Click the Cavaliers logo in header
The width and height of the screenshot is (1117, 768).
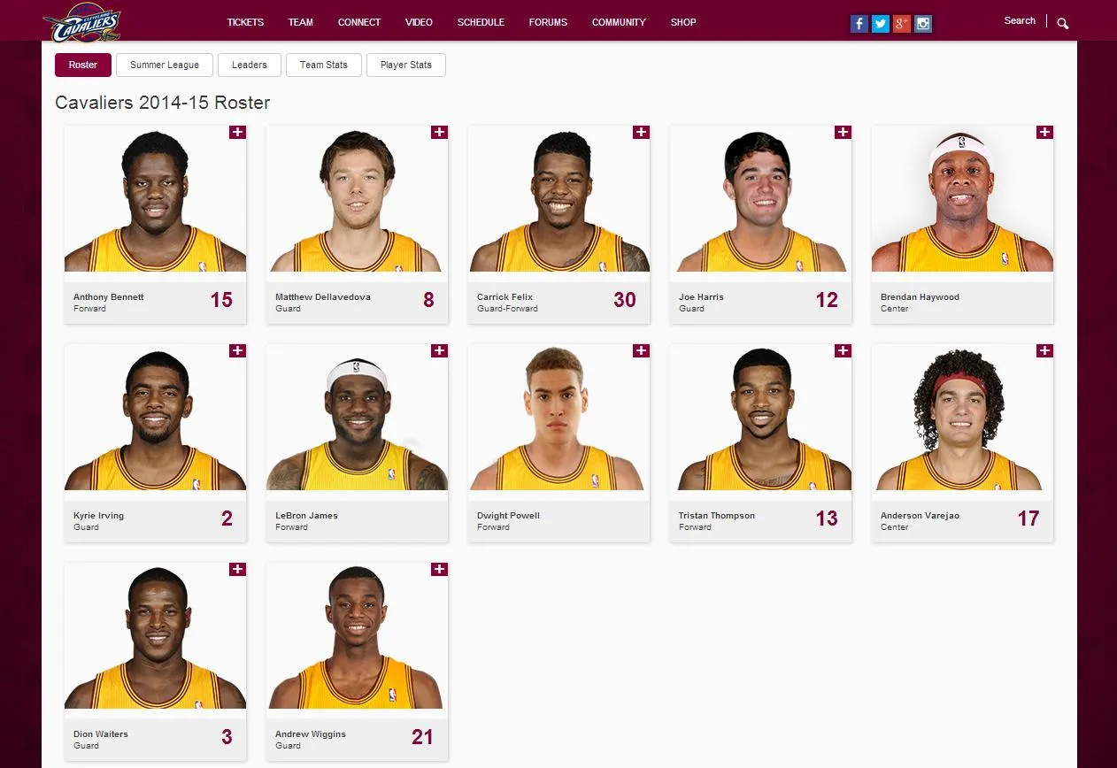[x=81, y=23]
